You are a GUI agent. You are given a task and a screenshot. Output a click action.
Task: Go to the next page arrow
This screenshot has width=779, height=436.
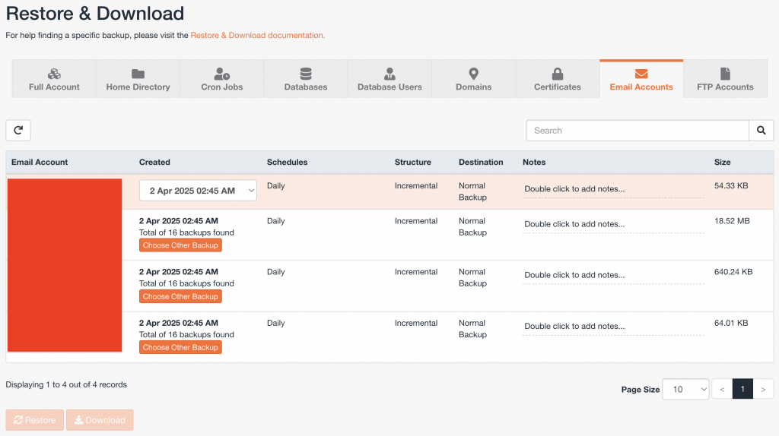[763, 390]
